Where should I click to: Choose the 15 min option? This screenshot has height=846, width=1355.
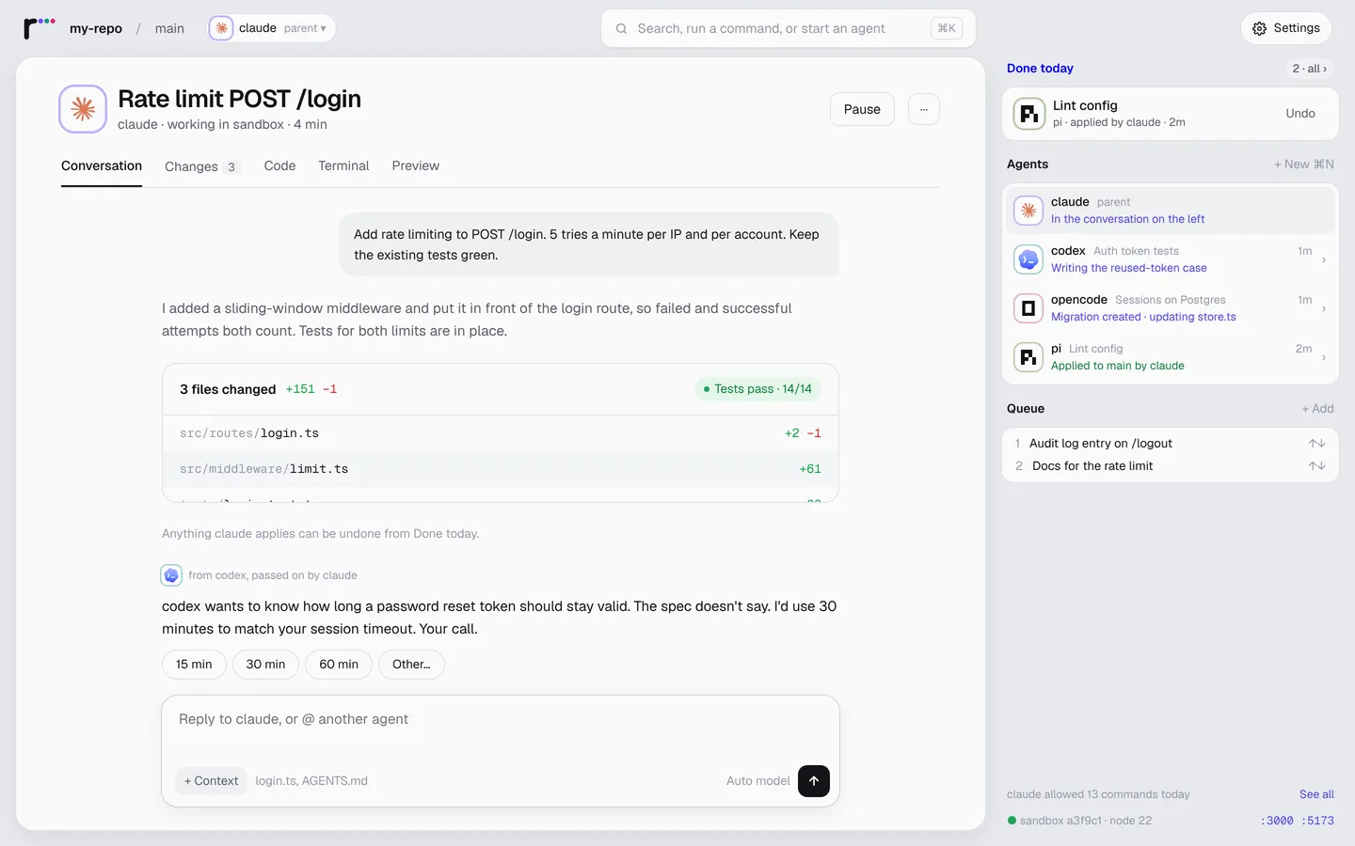click(194, 665)
